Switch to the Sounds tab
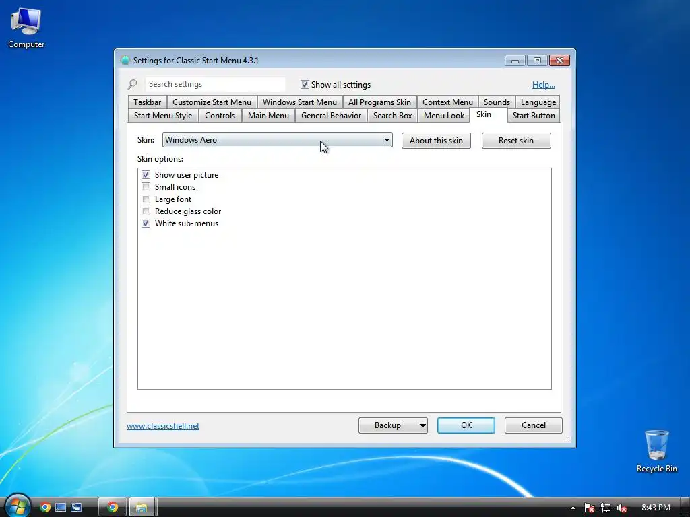 pyautogui.click(x=497, y=102)
